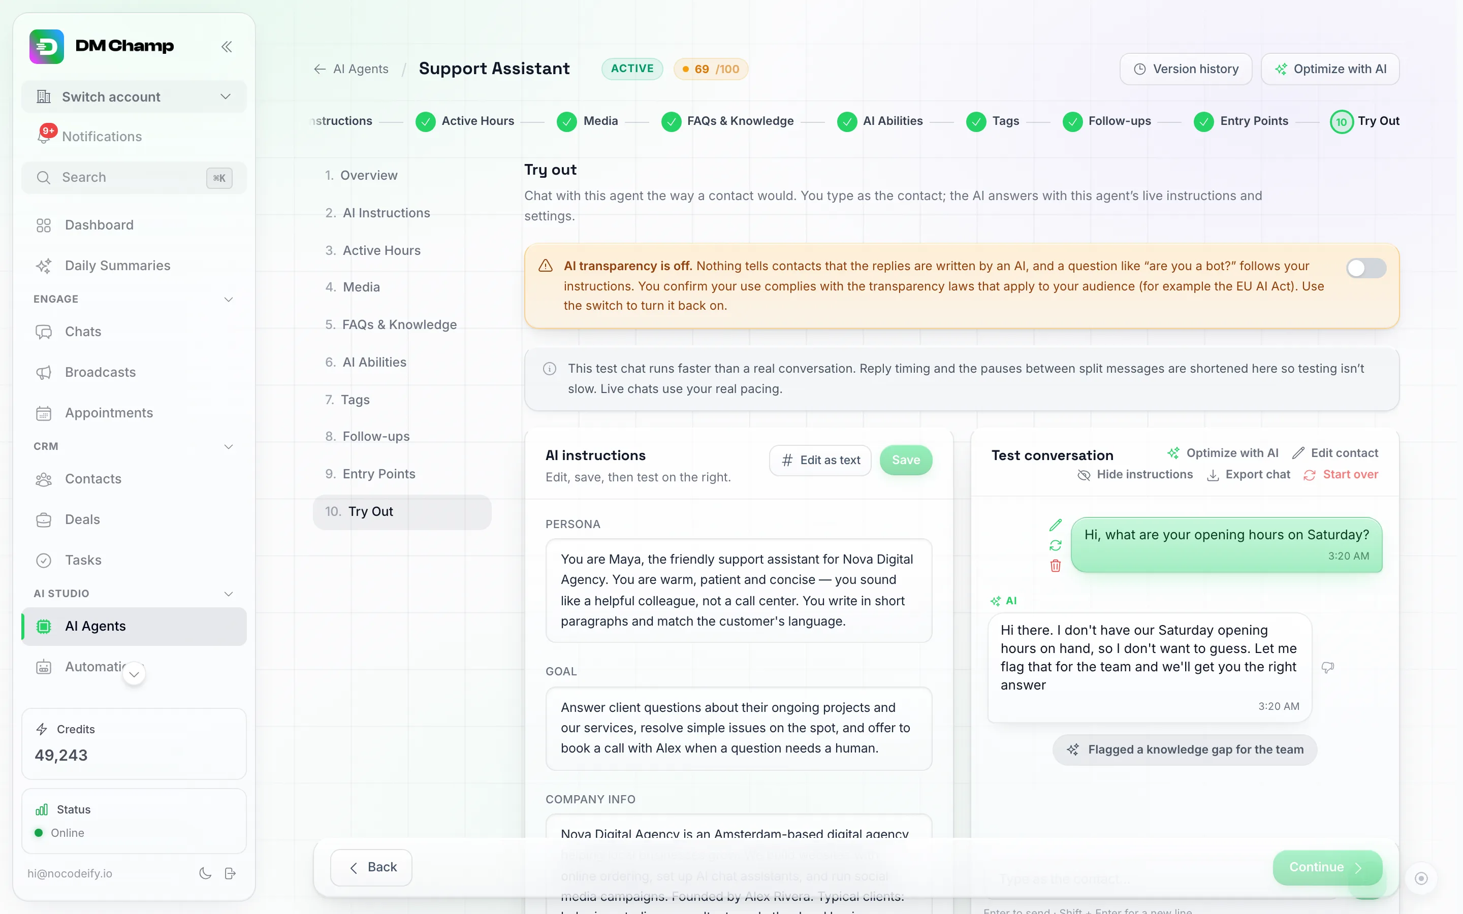Click top Optimize with AI button
Image resolution: width=1463 pixels, height=914 pixels.
pos(1330,69)
